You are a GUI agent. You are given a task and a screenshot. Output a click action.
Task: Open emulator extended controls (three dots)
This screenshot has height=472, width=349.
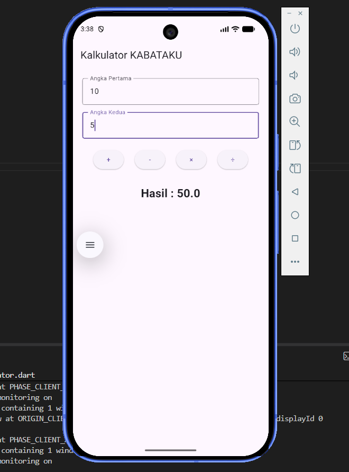295,262
